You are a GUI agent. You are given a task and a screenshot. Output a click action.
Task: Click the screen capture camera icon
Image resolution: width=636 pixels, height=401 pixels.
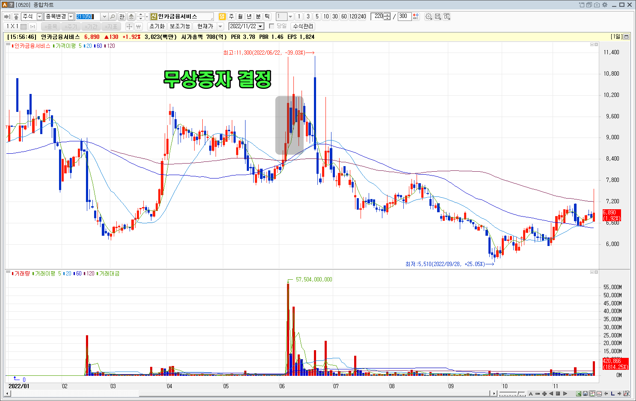tap(597, 5)
